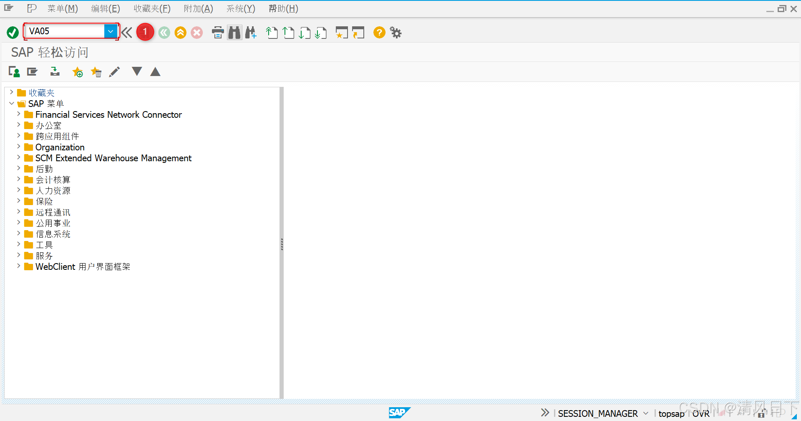Expand SCM Extended Warehouse Management folder
801x421 pixels.
[19, 157]
